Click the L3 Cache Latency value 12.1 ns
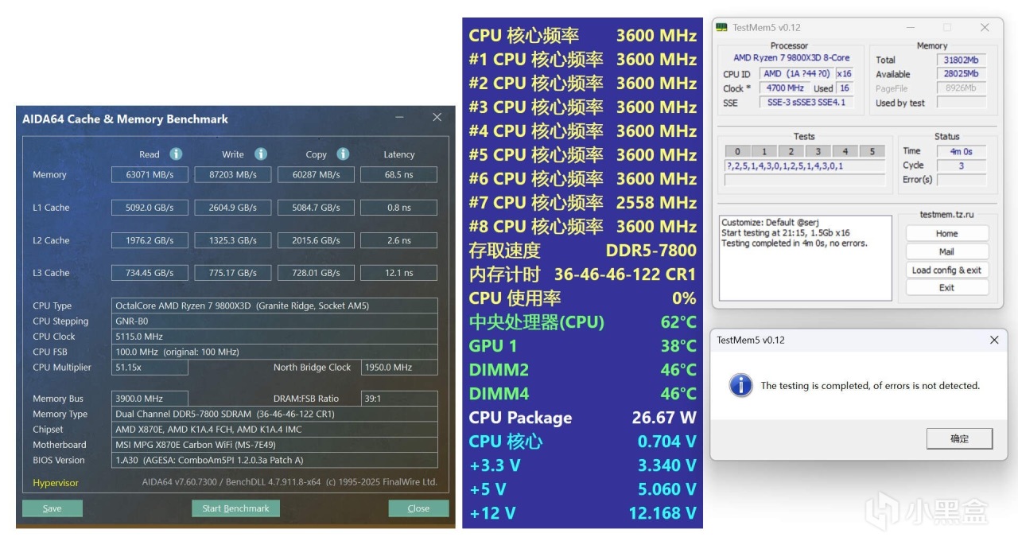The height and width of the screenshot is (545, 1018). (x=398, y=273)
